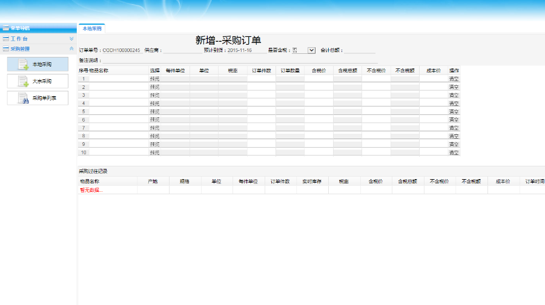Click the icon beside 采购管理 panel title
545x305 pixels.
(x=5, y=49)
